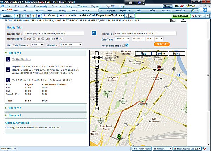Click the walking icon beside Walk 0.08 mile
The height and width of the screenshot is (151, 211).
pos(8,80)
